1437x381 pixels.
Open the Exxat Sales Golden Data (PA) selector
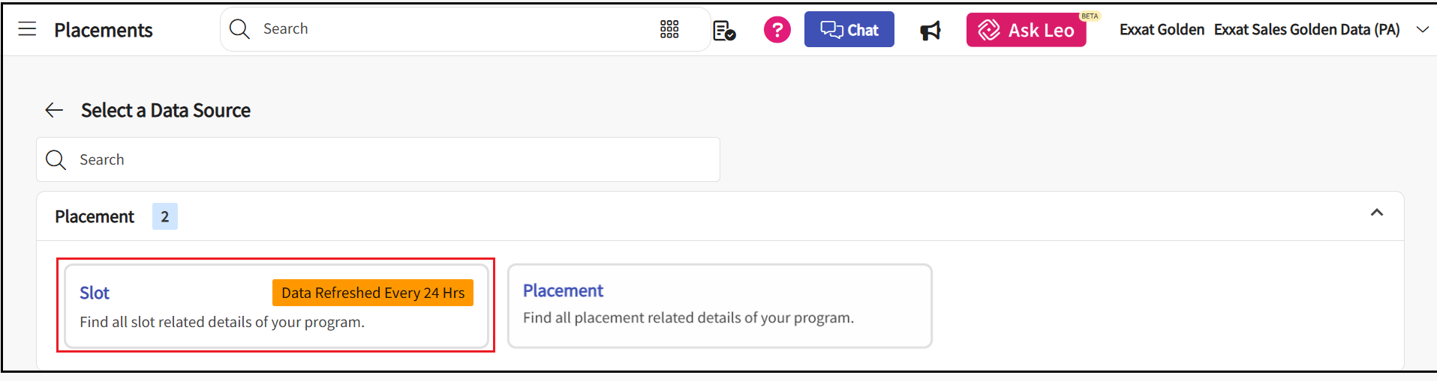pyautogui.click(x=1306, y=30)
